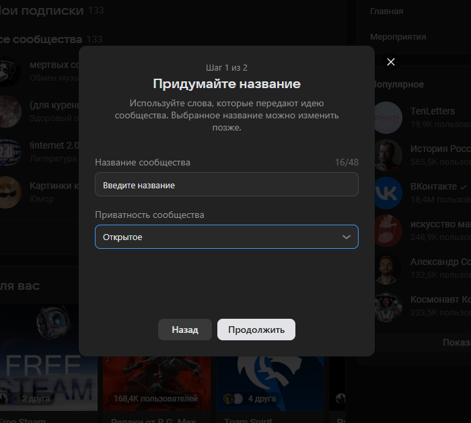471x423 pixels.
Task: Open the Открытое privacy combo box
Action: click(x=226, y=237)
